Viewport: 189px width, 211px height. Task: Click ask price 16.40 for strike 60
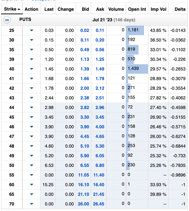[99, 185]
